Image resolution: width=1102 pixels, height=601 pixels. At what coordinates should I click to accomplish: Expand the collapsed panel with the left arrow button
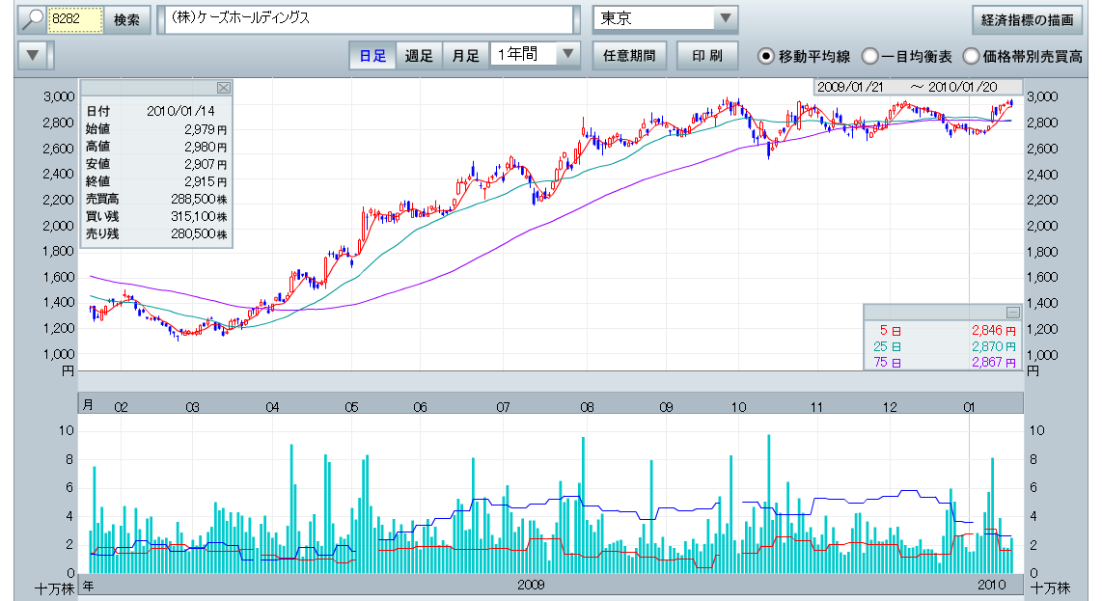pyautogui.click(x=33, y=55)
